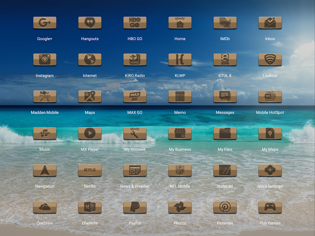The width and height of the screenshot is (315, 236).
Task: Click the 'My Maps' label text
Action: 270,149
